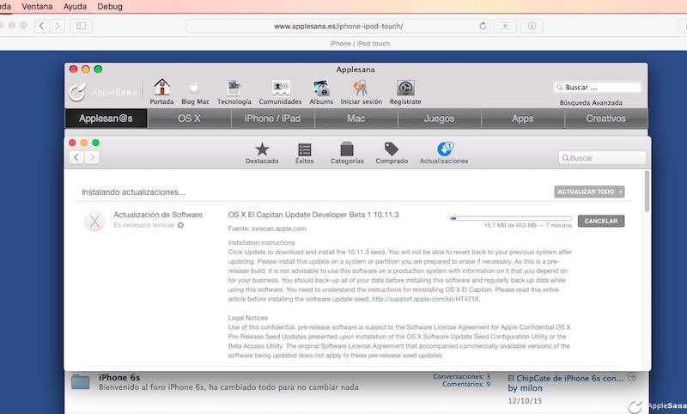687x414 pixels.
Task: Click the iPhone 6s forum folder icon
Action: 81,382
